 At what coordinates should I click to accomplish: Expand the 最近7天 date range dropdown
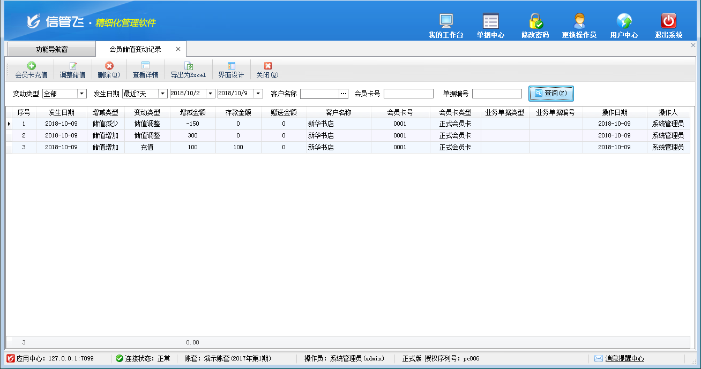tap(163, 94)
